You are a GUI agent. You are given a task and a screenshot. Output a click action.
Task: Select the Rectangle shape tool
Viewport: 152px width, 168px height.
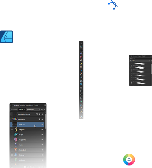[x=81, y=91]
